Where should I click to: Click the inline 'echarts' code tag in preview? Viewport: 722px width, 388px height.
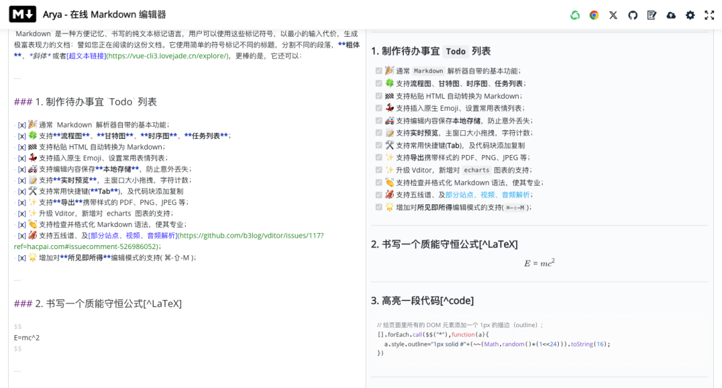(x=477, y=170)
